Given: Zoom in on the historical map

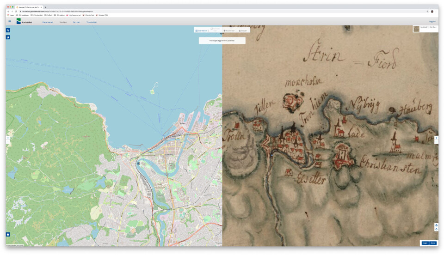Looking at the screenshot, I should pyautogui.click(x=436, y=138).
